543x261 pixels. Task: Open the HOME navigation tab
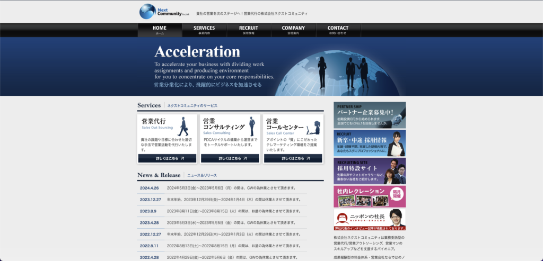pos(160,30)
